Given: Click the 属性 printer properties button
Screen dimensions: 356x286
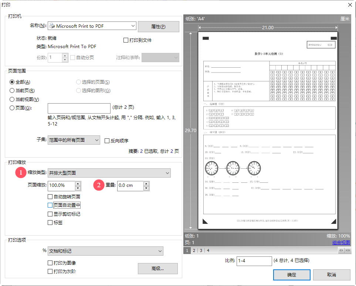Looking at the screenshot, I should pos(158,27).
